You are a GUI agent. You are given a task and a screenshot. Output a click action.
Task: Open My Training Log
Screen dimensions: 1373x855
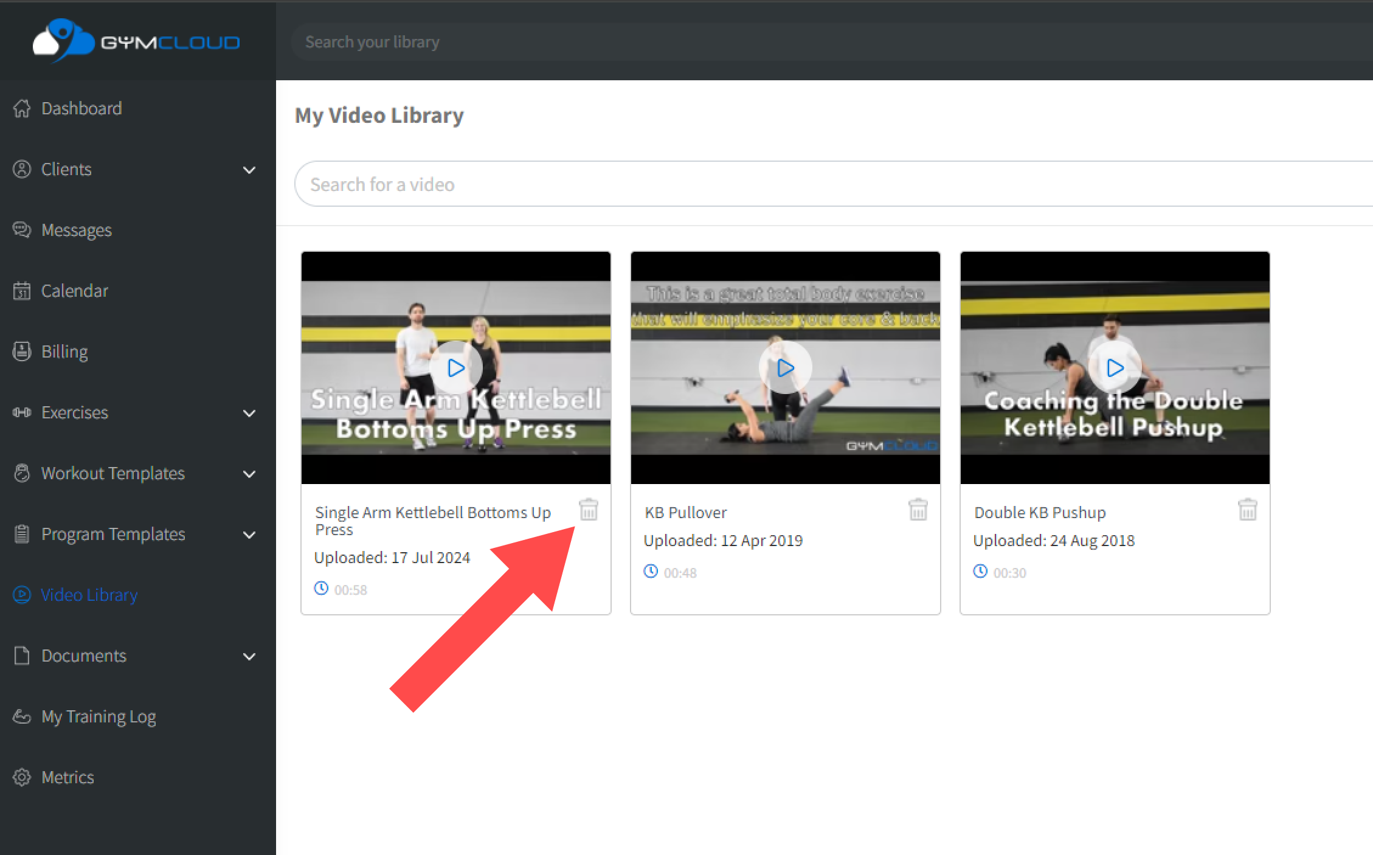[x=99, y=716]
